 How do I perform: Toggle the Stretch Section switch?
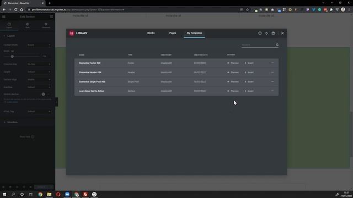coord(46,94)
